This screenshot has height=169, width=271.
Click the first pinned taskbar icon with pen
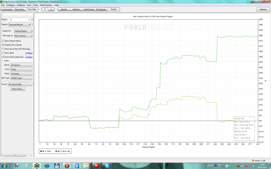pyautogui.click(x=17, y=166)
